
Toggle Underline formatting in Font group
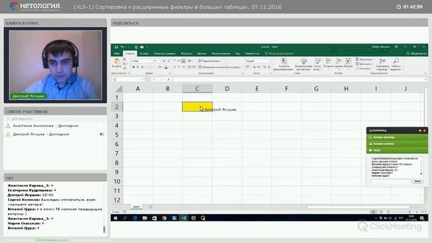click(x=142, y=67)
